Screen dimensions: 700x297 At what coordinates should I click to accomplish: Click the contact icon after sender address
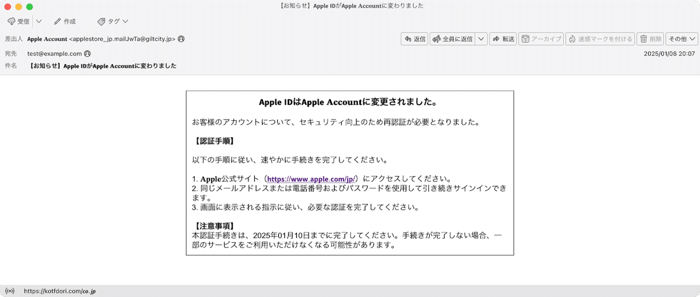pos(181,39)
